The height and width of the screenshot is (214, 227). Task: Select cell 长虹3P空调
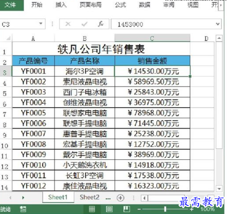point(85,175)
